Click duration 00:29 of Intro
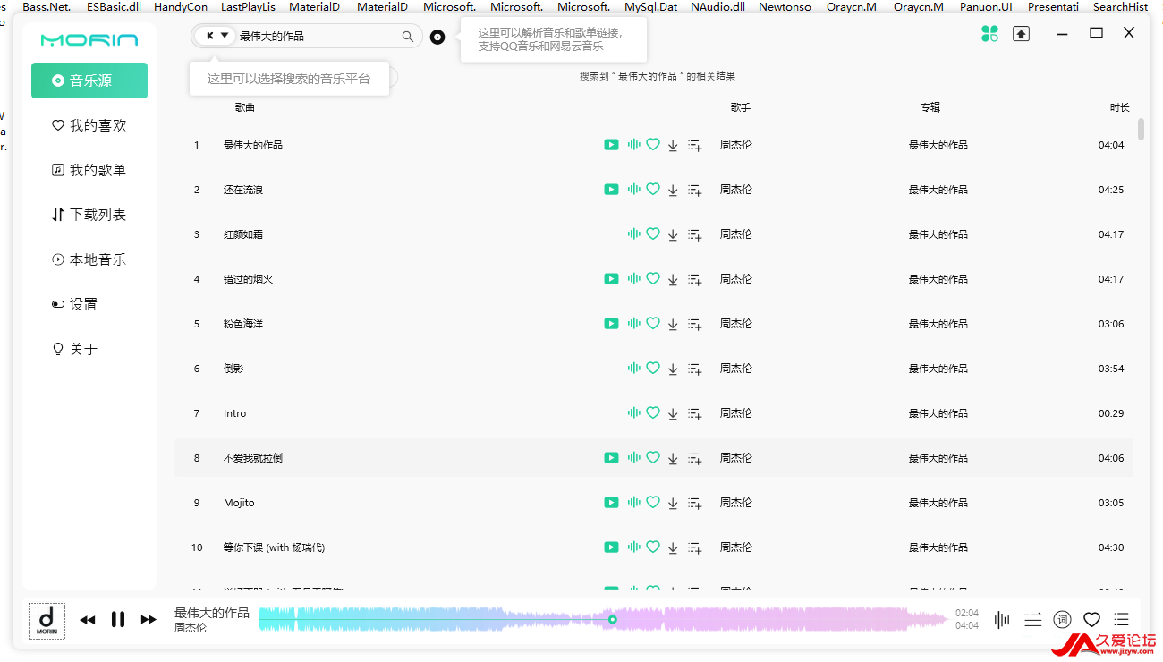This screenshot has width=1163, height=662. pyautogui.click(x=1111, y=413)
